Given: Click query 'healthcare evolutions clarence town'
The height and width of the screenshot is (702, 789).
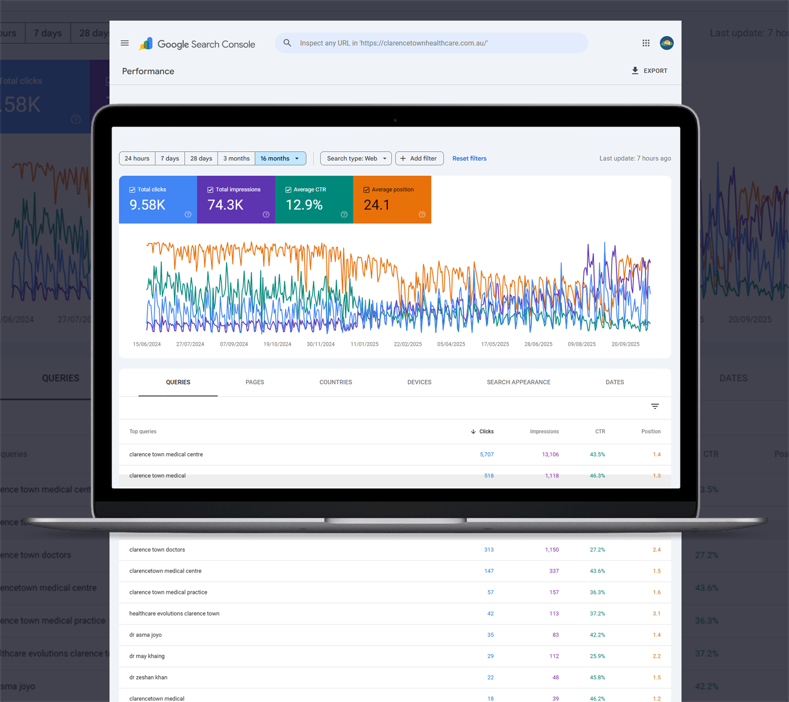Looking at the screenshot, I should coord(174,614).
